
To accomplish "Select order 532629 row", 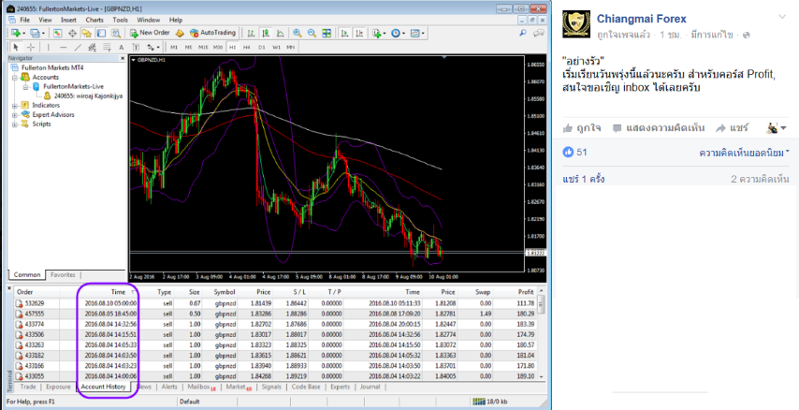I will (x=275, y=303).
